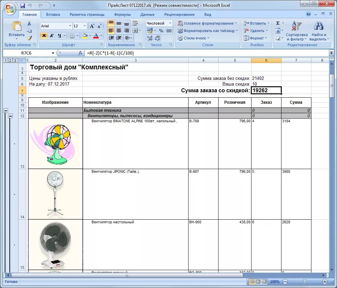The image size is (337, 288).
Task: Toggle center text alignment
Action: click(119, 31)
